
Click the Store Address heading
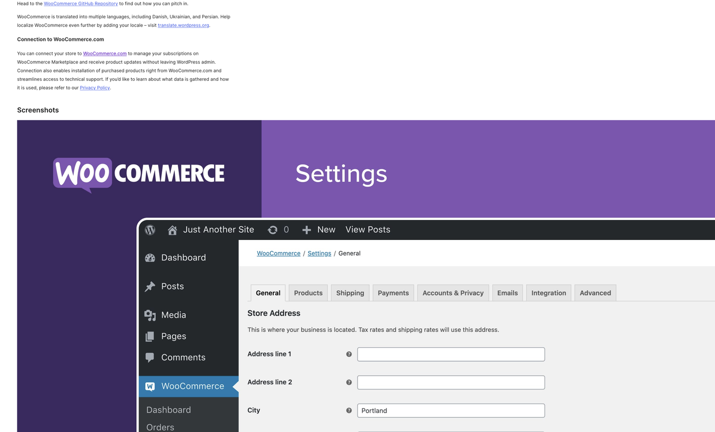(274, 314)
